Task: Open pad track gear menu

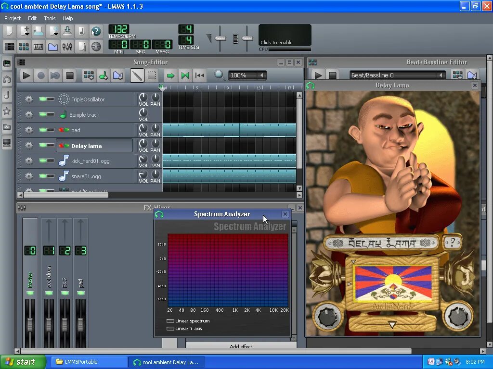Action: click(28, 130)
